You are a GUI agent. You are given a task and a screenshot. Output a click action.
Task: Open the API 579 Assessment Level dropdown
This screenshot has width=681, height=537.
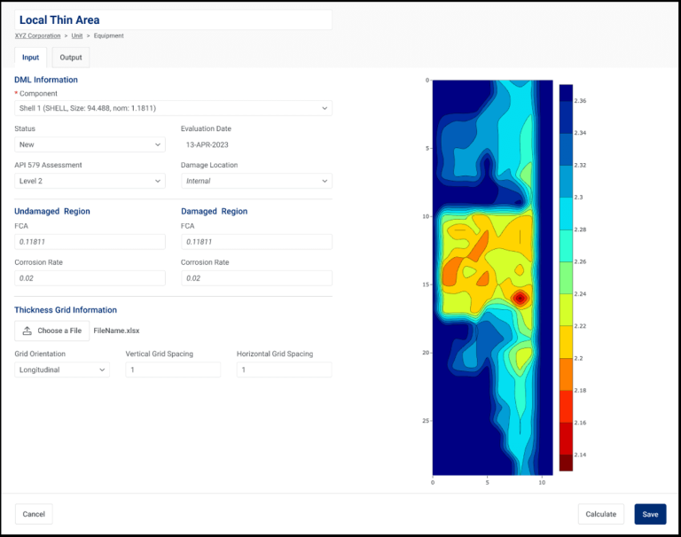(x=90, y=181)
